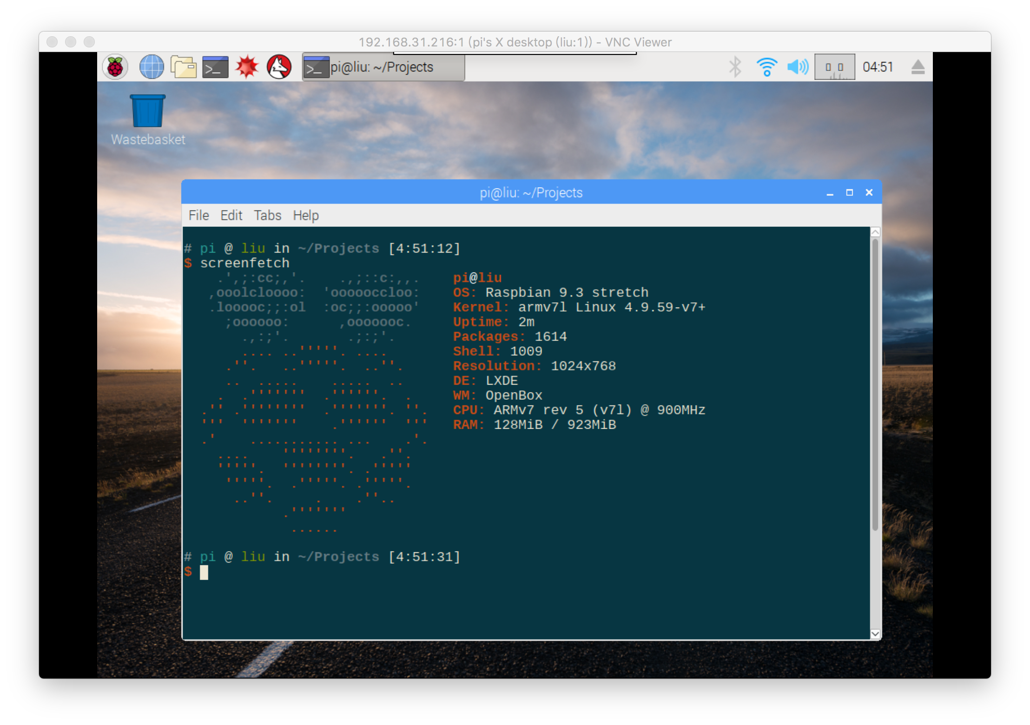Open Mathematica red spiky star icon

(x=247, y=67)
